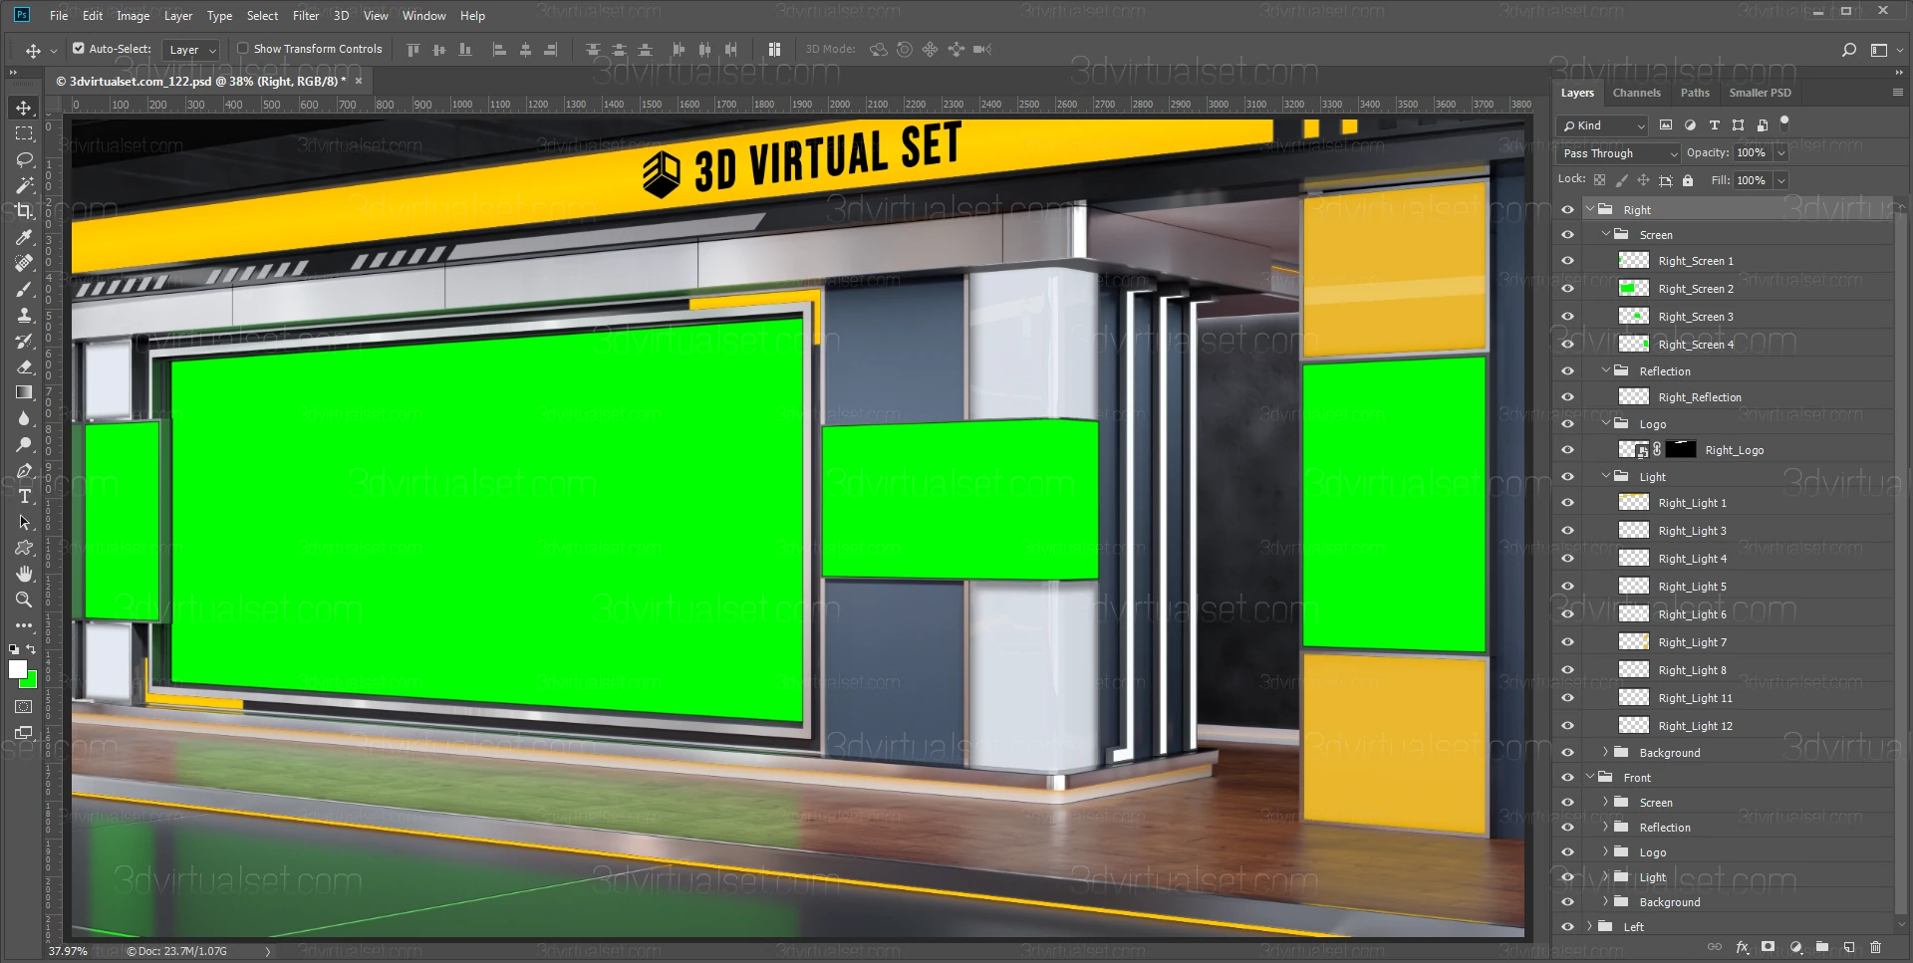
Task: Hide the Front group
Action: click(1567, 778)
